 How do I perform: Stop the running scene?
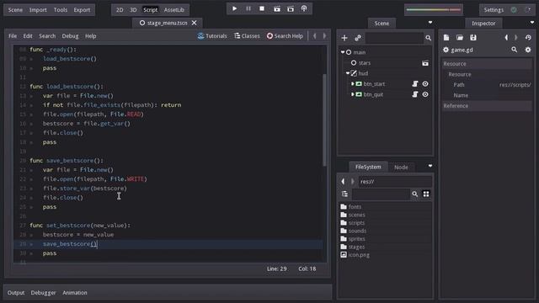pyautogui.click(x=262, y=8)
